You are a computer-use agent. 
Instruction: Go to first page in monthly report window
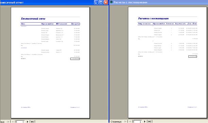8,122
